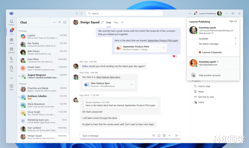Open Settings and more ellipsis in title bar
The image size is (249, 148).
190,13
